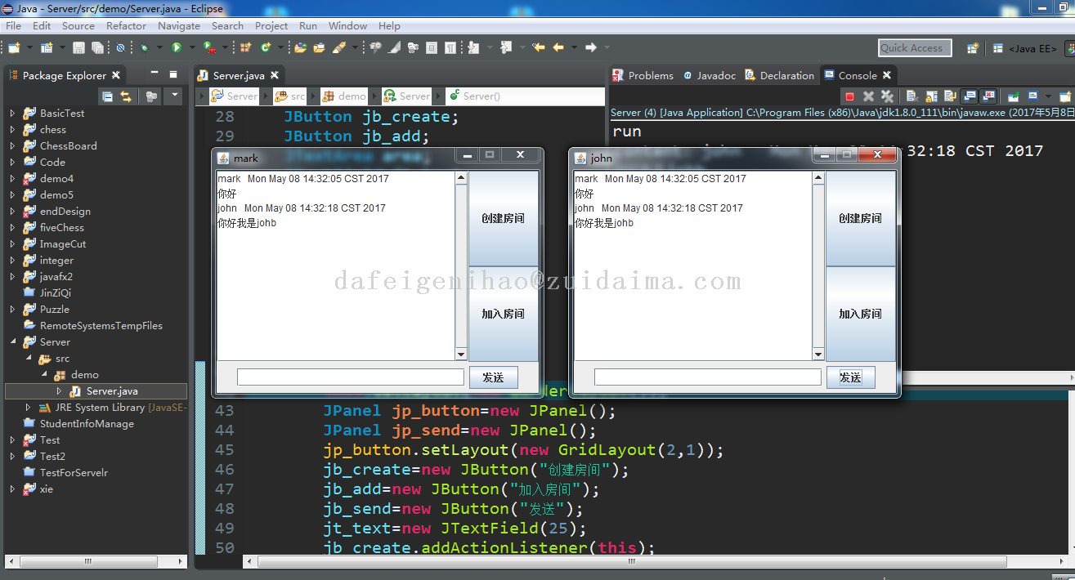
Task: Expand the JRE System Library node
Action: pos(28,407)
